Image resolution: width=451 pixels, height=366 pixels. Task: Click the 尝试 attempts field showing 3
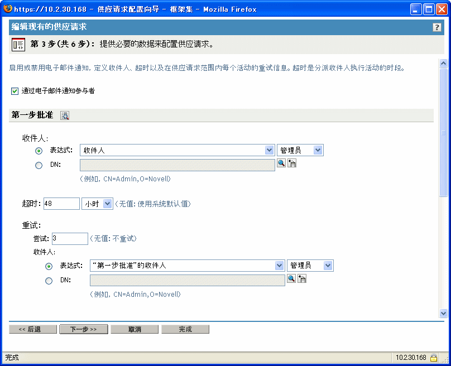click(69, 238)
